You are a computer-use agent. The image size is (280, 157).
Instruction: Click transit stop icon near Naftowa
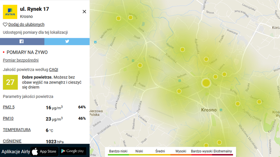[180, 81]
